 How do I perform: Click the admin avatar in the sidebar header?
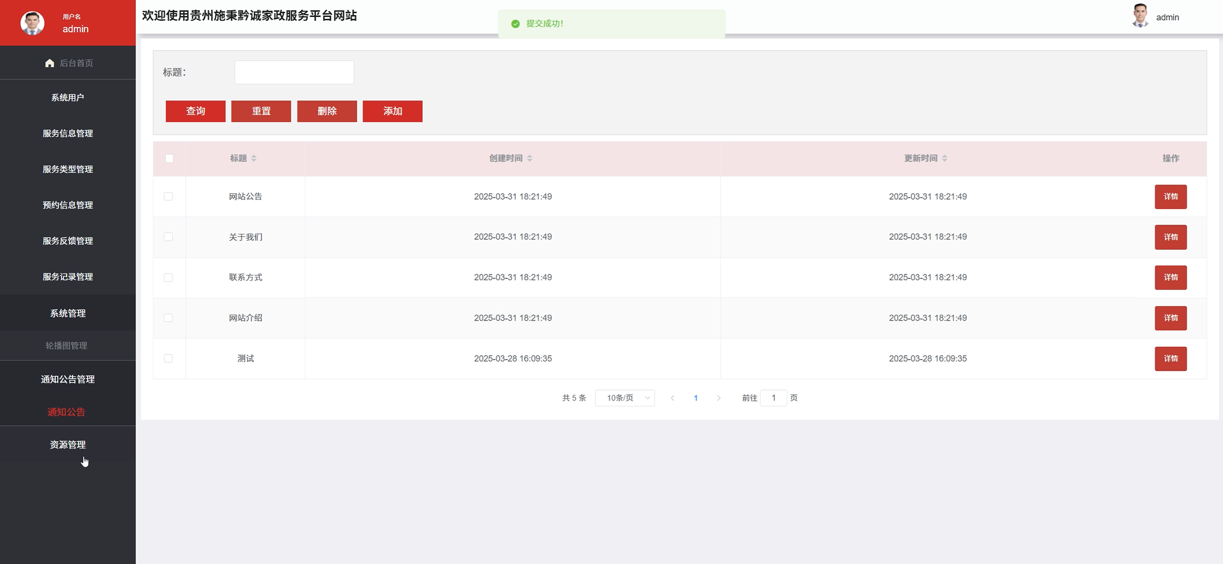pyautogui.click(x=32, y=23)
